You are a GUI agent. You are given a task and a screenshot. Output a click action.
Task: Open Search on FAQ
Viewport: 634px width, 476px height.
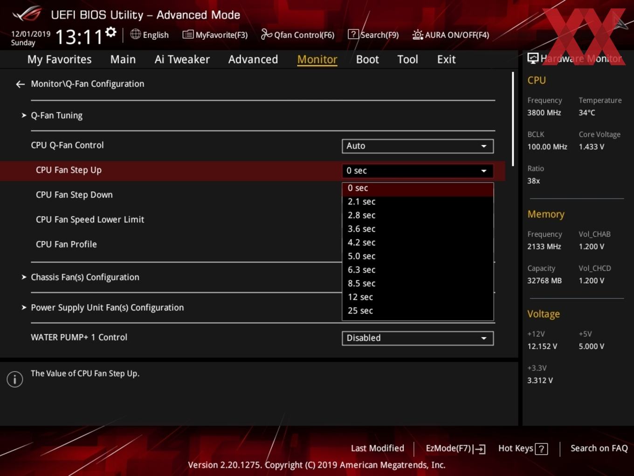pyautogui.click(x=599, y=448)
